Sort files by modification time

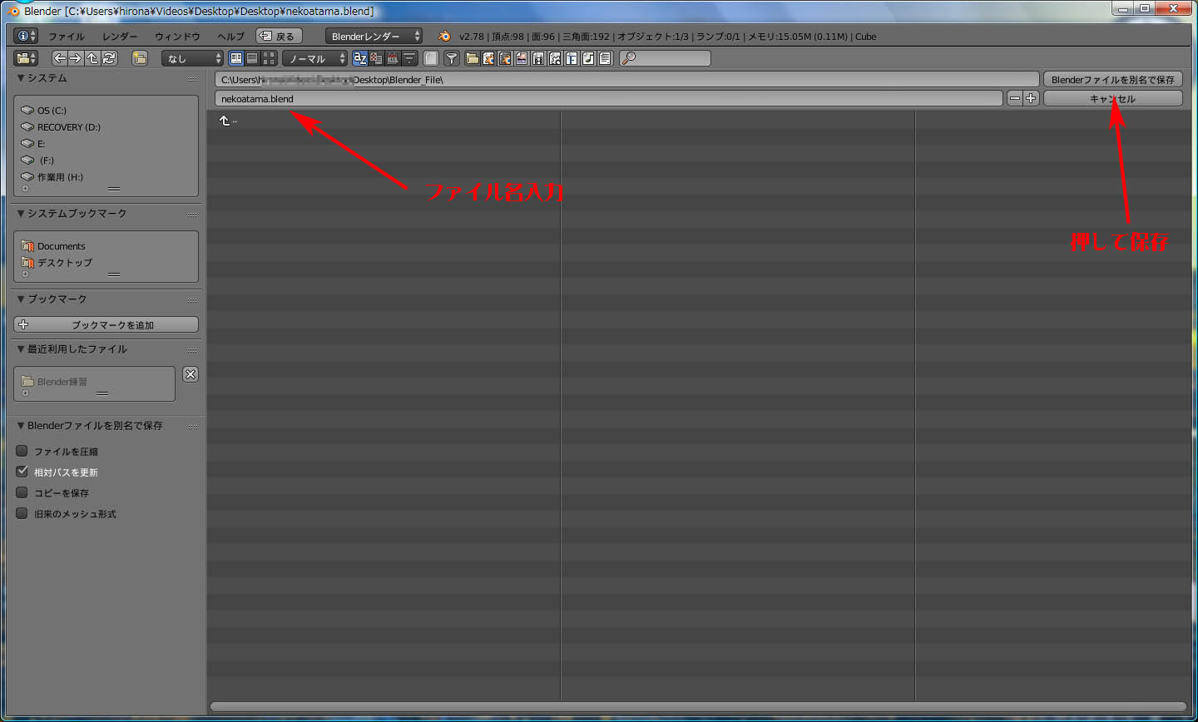393,58
